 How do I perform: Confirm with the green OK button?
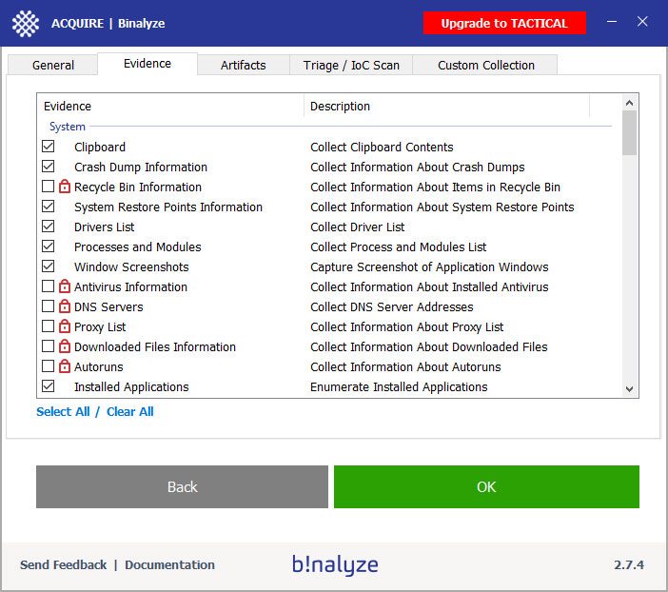point(486,486)
